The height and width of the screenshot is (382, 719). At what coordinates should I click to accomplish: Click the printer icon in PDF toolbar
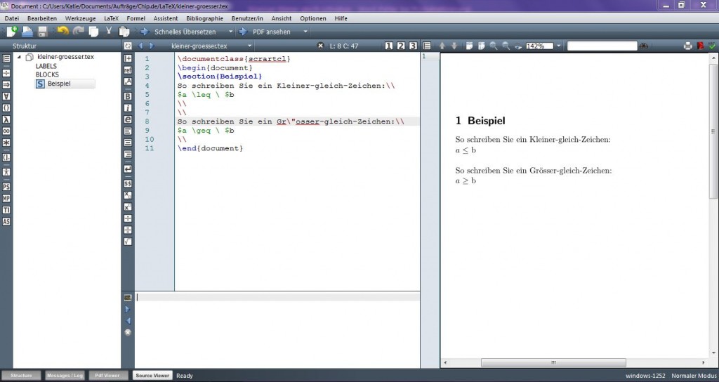[687, 46]
